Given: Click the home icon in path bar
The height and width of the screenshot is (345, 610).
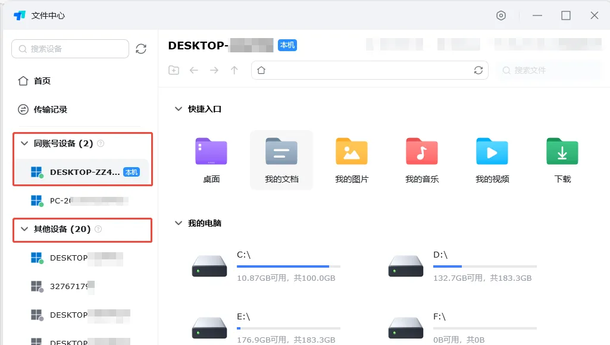Looking at the screenshot, I should (261, 70).
